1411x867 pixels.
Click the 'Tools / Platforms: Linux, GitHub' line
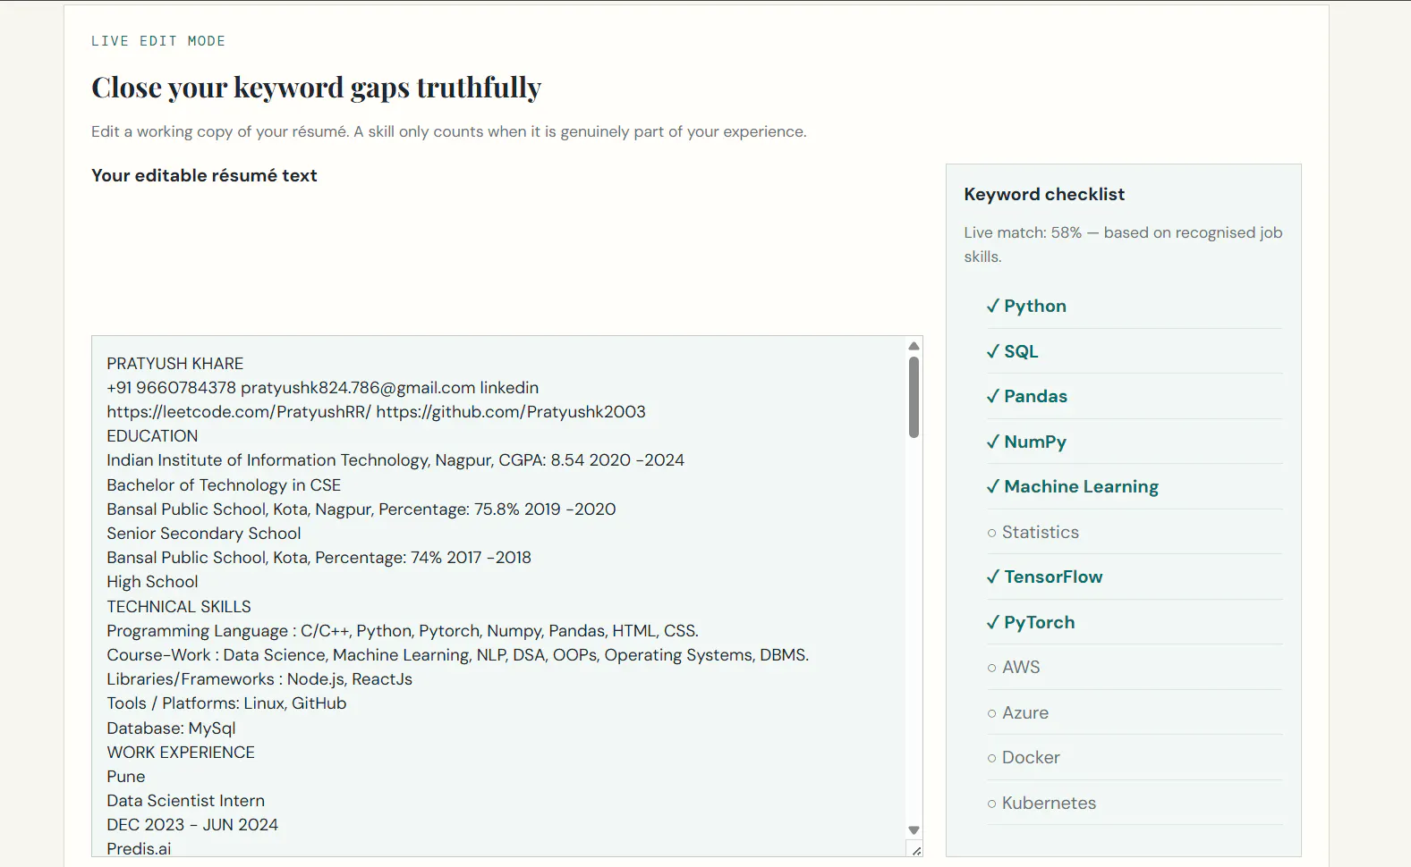[x=226, y=703]
